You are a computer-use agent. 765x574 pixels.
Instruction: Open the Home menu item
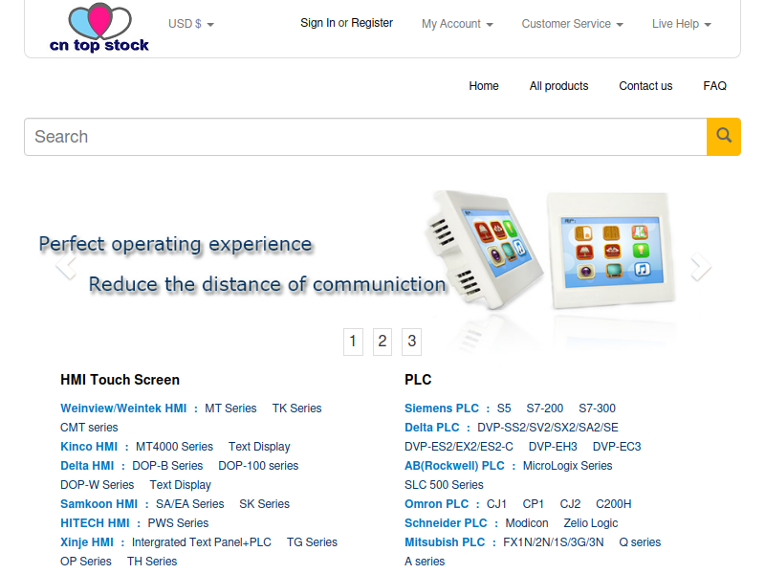[484, 86]
